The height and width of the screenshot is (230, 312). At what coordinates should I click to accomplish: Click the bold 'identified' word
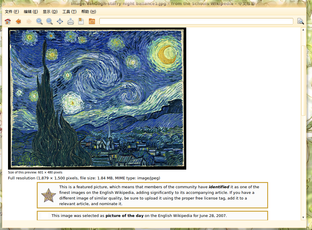[x=219, y=187]
